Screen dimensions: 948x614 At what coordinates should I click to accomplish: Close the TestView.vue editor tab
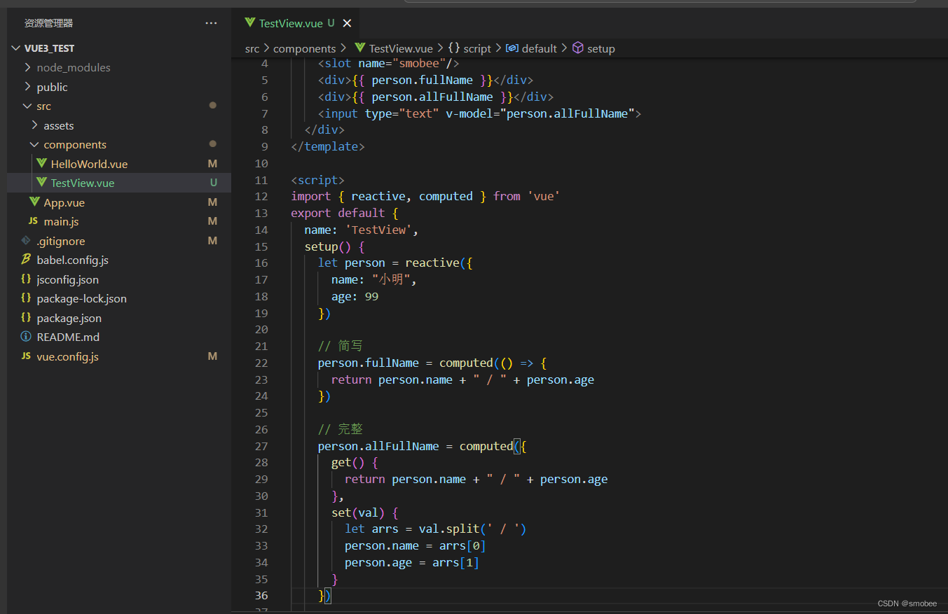coord(346,23)
